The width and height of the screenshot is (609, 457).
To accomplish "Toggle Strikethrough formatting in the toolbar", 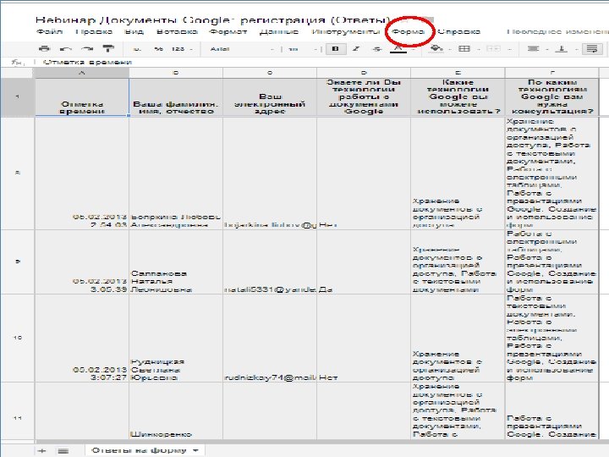I will (376, 49).
